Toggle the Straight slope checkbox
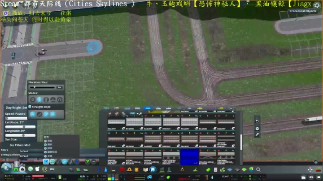This screenshot has width=323, height=181. [30, 107]
